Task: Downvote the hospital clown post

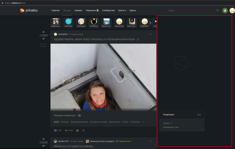Action: coord(43,39)
